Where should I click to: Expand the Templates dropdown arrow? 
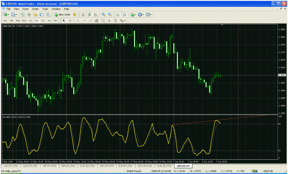click(151, 15)
